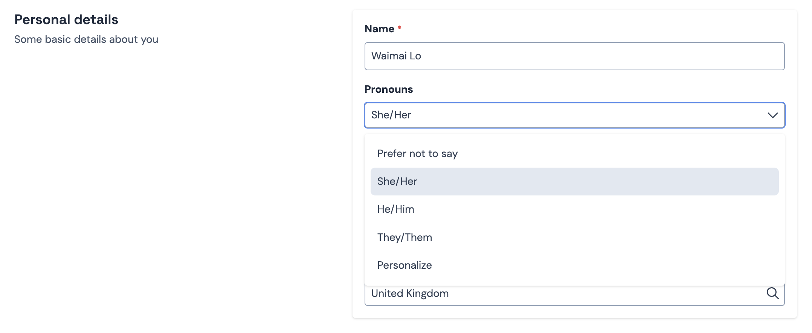Click the word "Kingdom" in the country field
The width and height of the screenshot is (812, 333).
(x=427, y=294)
